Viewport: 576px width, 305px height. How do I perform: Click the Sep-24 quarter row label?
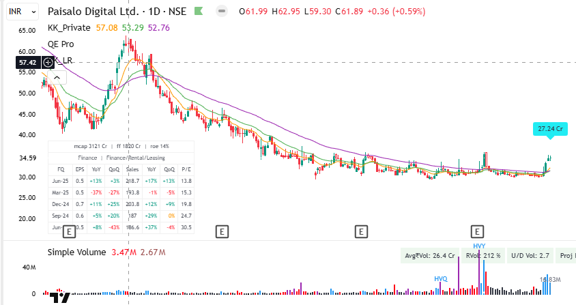(60, 216)
